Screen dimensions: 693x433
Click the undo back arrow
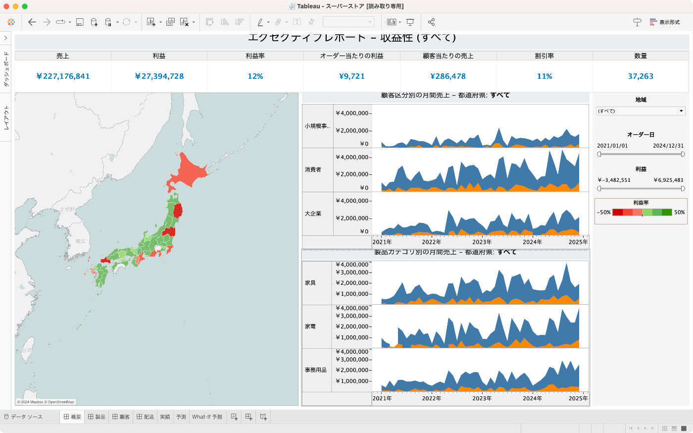pyautogui.click(x=32, y=22)
